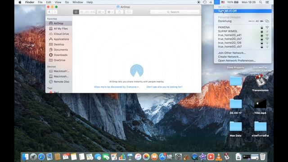Image resolution: width=288 pixels, height=162 pixels.
Task: Turn Wi-Fi Off from the menu
Action: pyautogui.click(x=243, y=11)
